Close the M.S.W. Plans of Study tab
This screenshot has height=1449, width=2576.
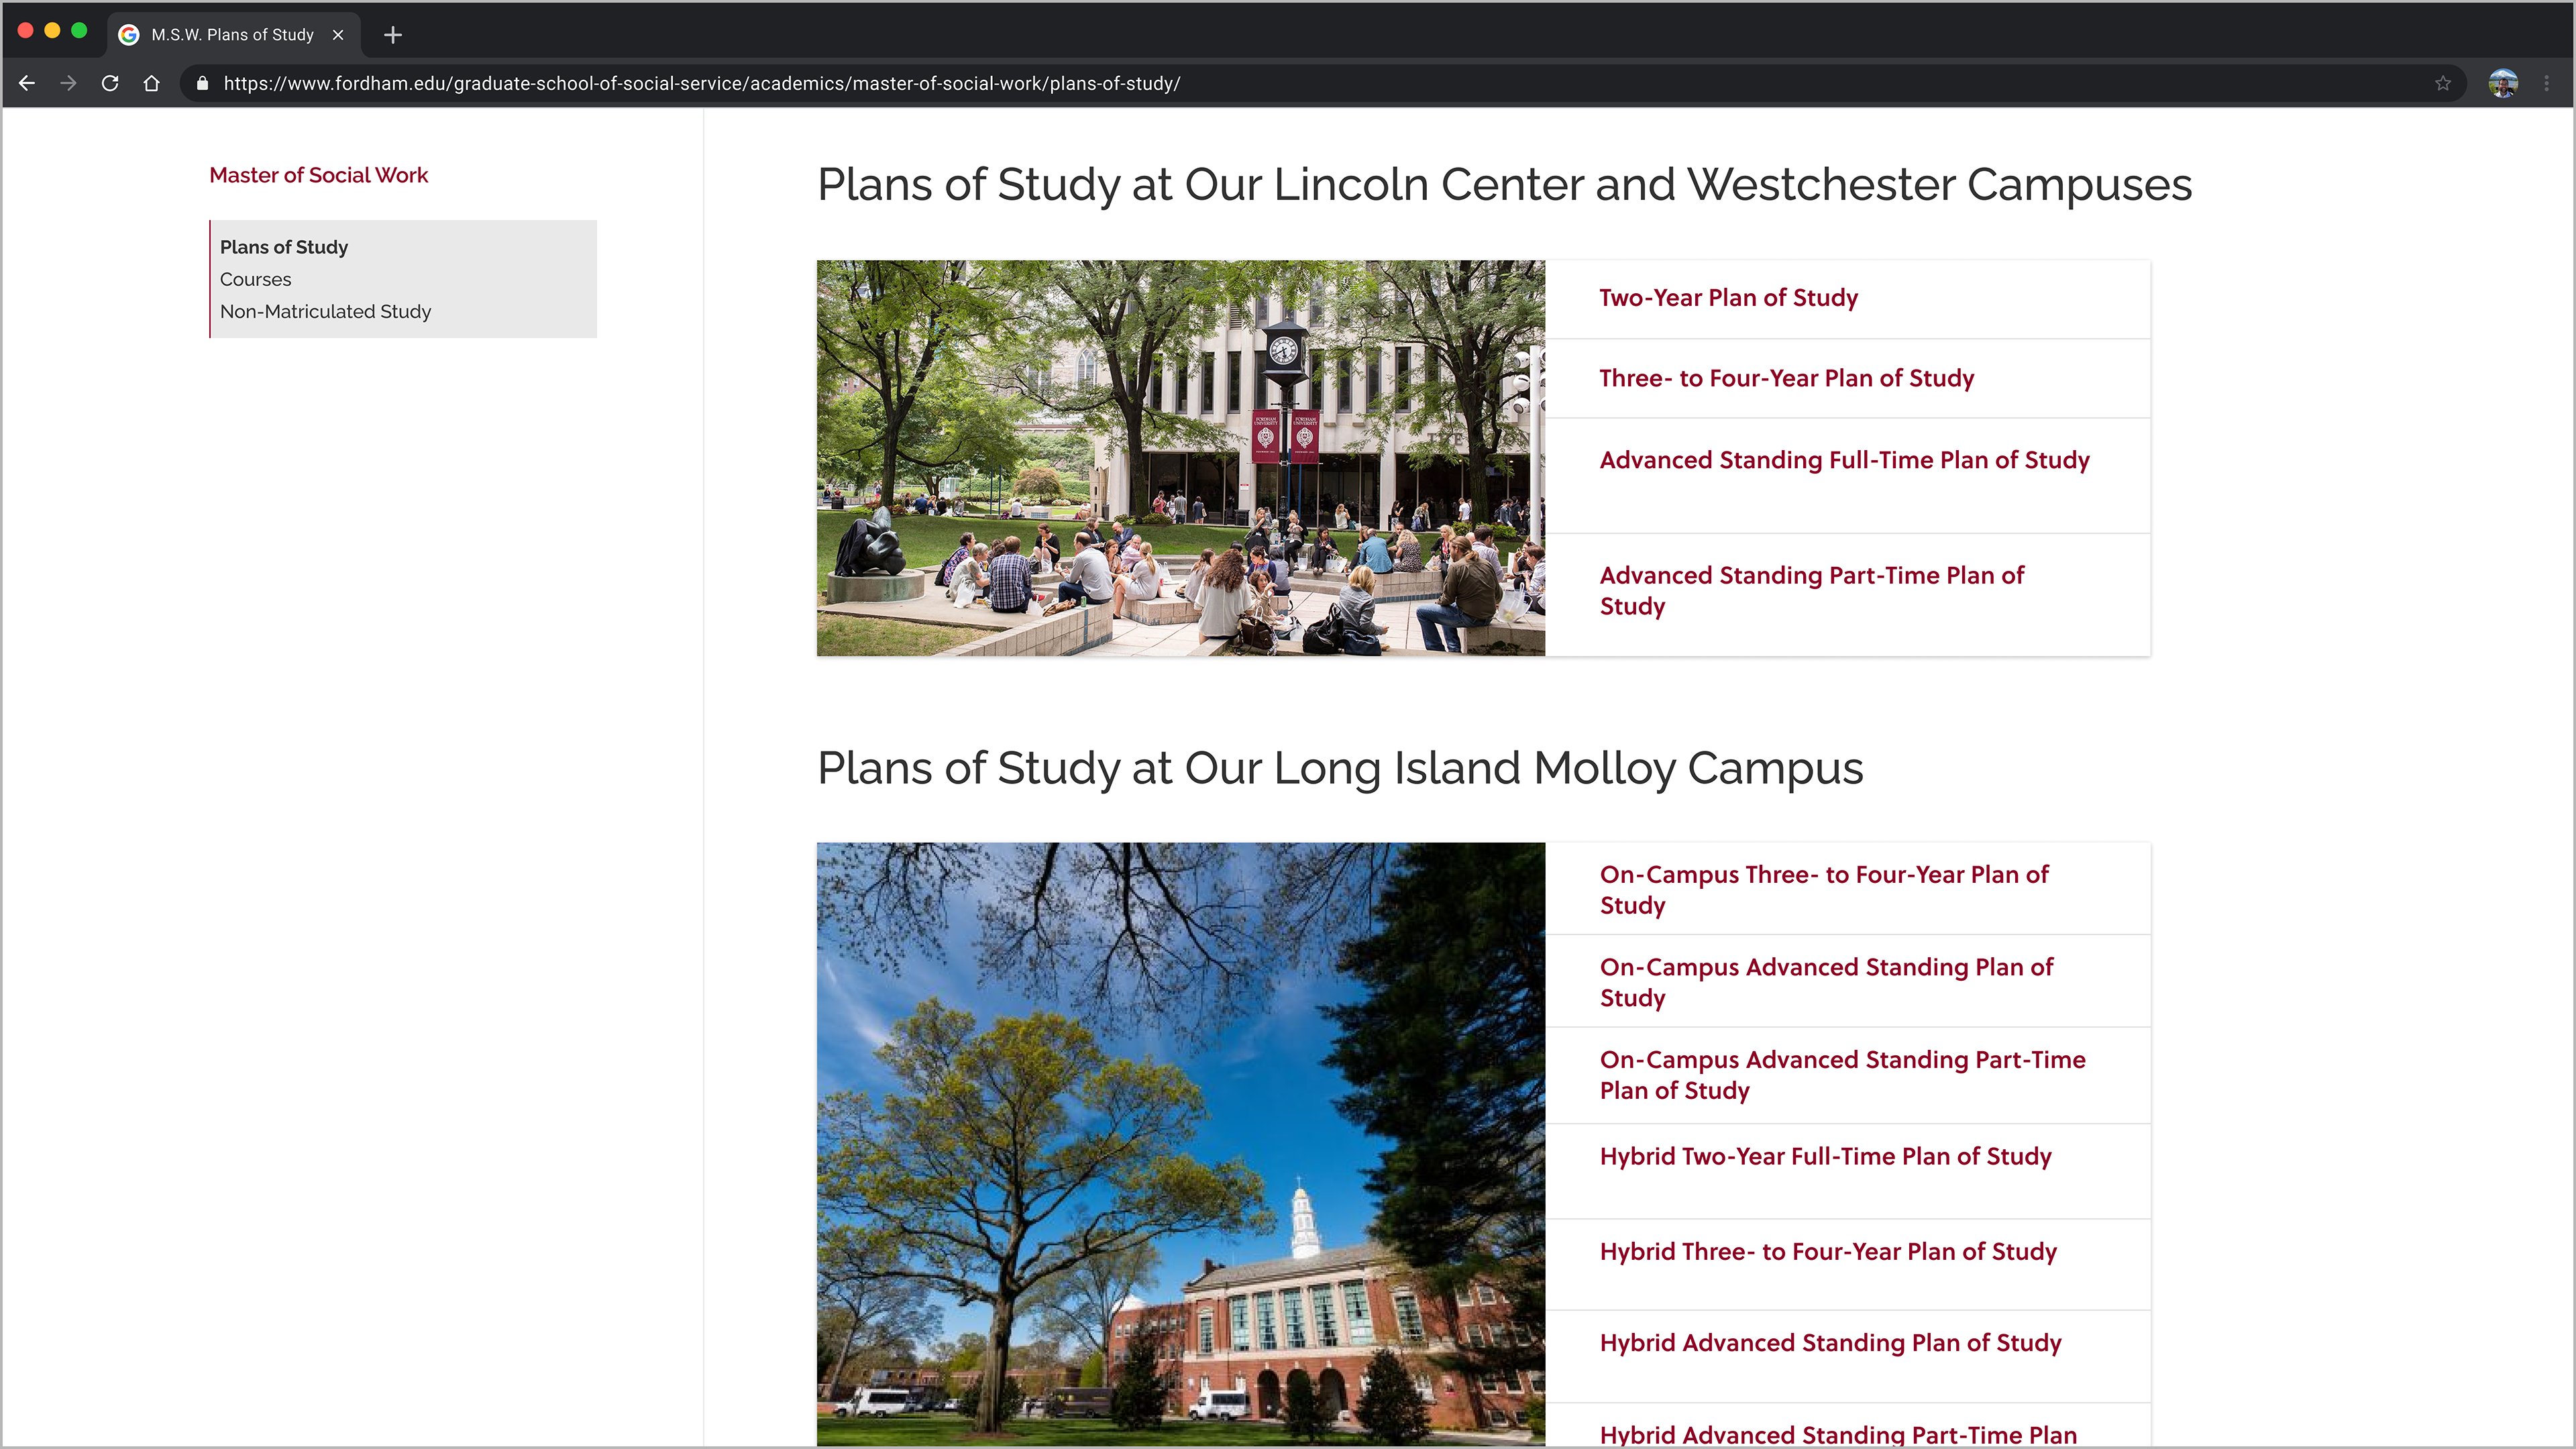[338, 35]
